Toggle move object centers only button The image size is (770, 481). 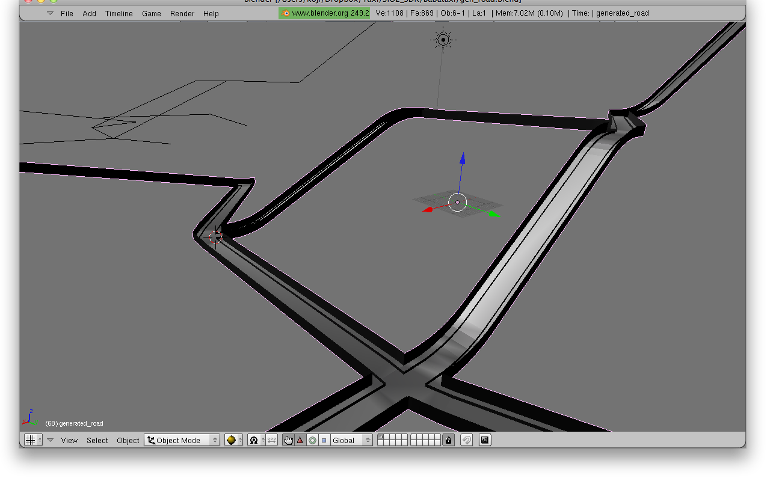[272, 440]
